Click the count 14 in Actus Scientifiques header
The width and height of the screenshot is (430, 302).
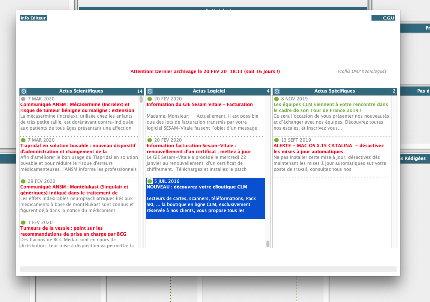[140, 91]
